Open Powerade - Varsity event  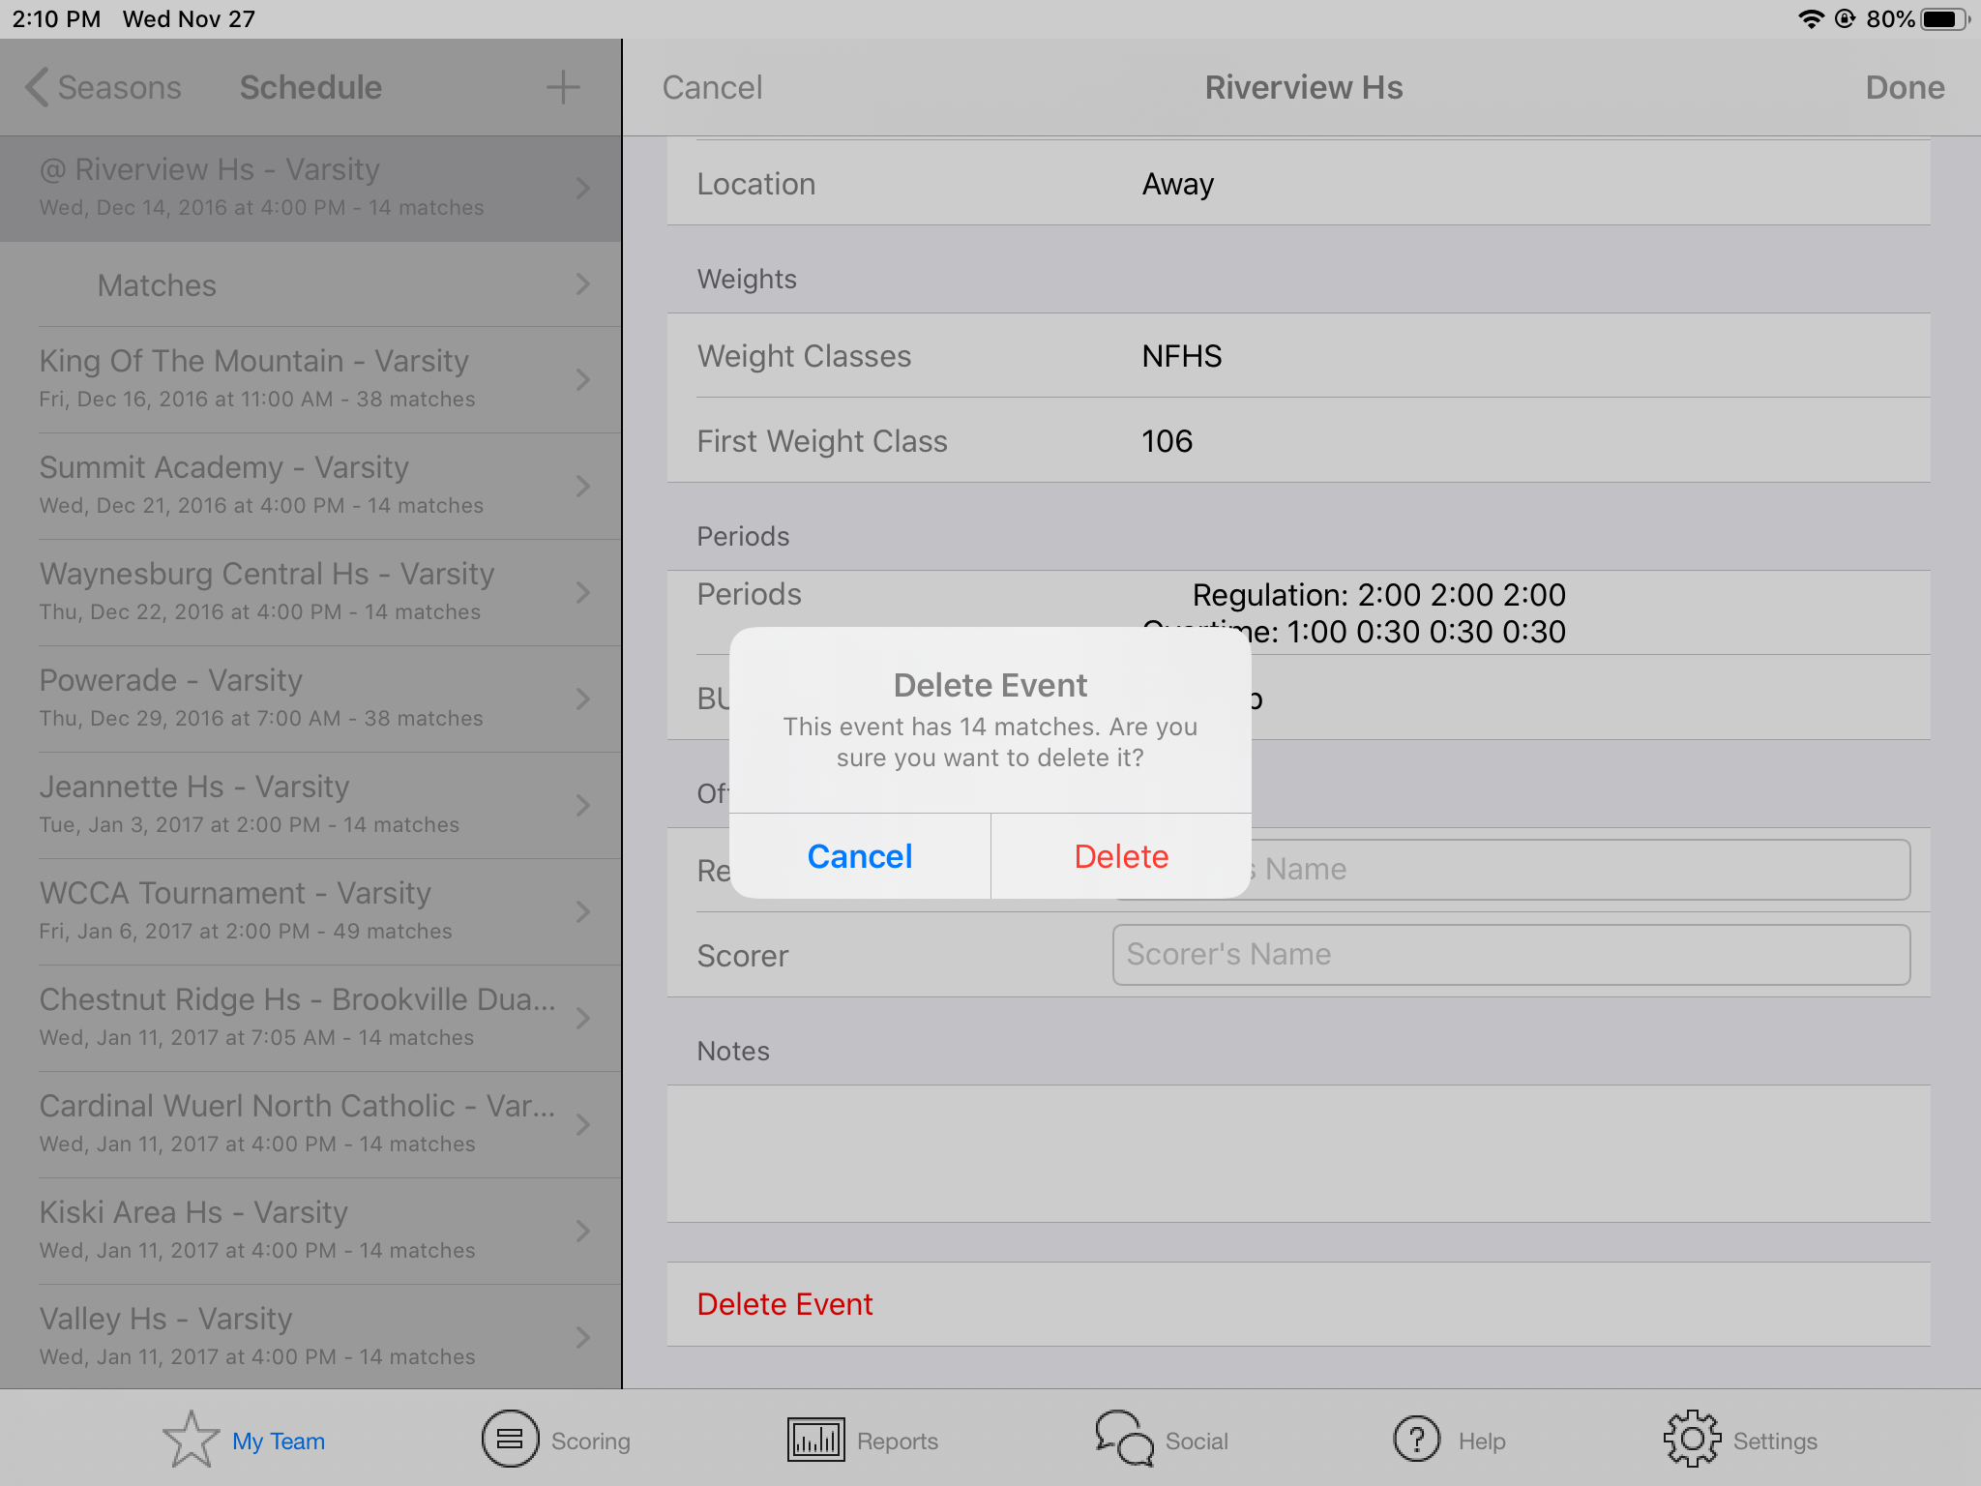point(310,699)
